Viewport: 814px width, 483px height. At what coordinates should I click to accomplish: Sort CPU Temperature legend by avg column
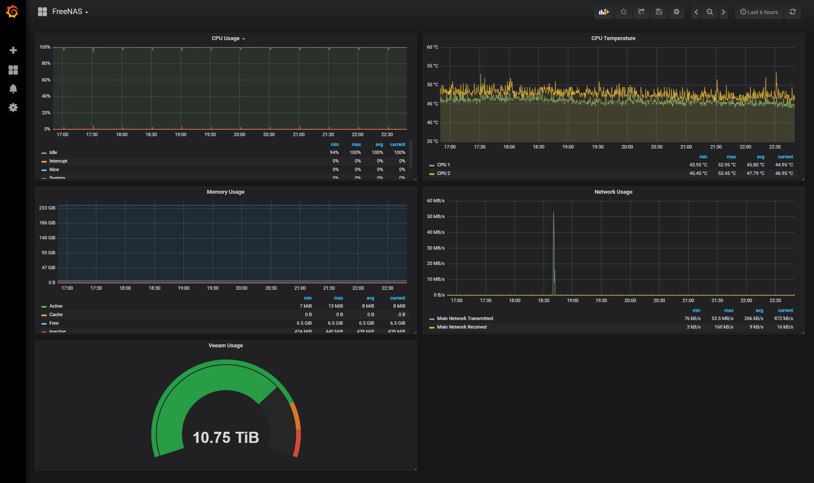pos(761,157)
